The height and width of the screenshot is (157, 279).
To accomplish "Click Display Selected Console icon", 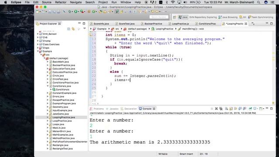I will pyautogui.click(x=255, y=109).
